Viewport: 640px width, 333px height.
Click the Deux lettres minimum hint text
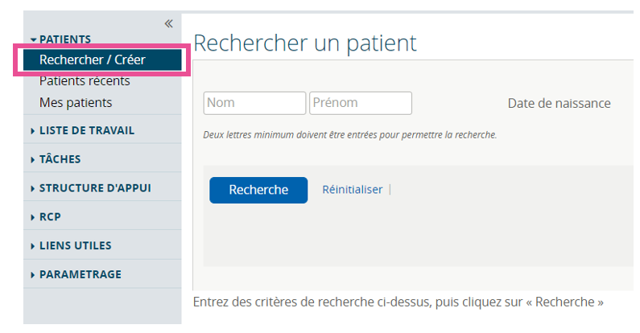(349, 134)
